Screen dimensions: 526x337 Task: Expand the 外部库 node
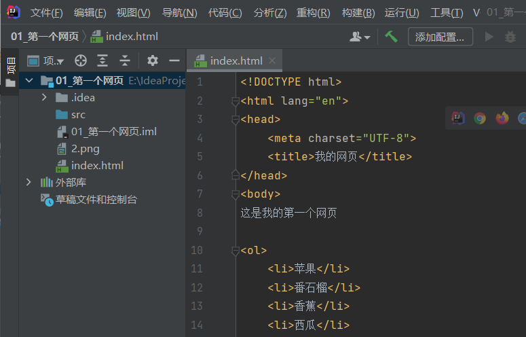[29, 182]
